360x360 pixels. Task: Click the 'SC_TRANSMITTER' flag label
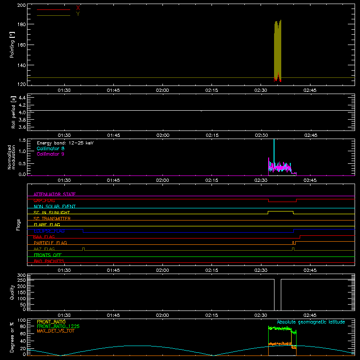point(52,218)
